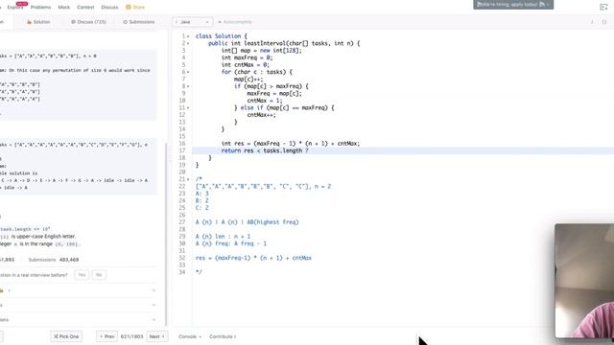Click the line 16 'int res' statement
This screenshot has width=614, height=345.
pos(290,144)
